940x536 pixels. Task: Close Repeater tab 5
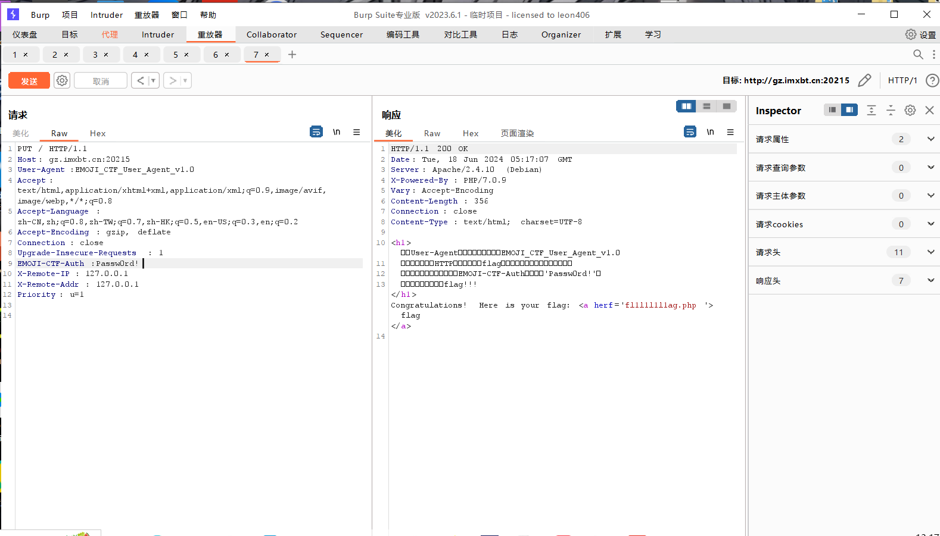point(186,55)
